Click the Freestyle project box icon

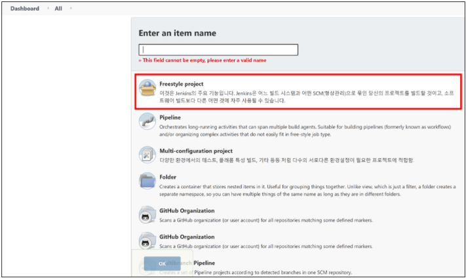[x=147, y=88]
